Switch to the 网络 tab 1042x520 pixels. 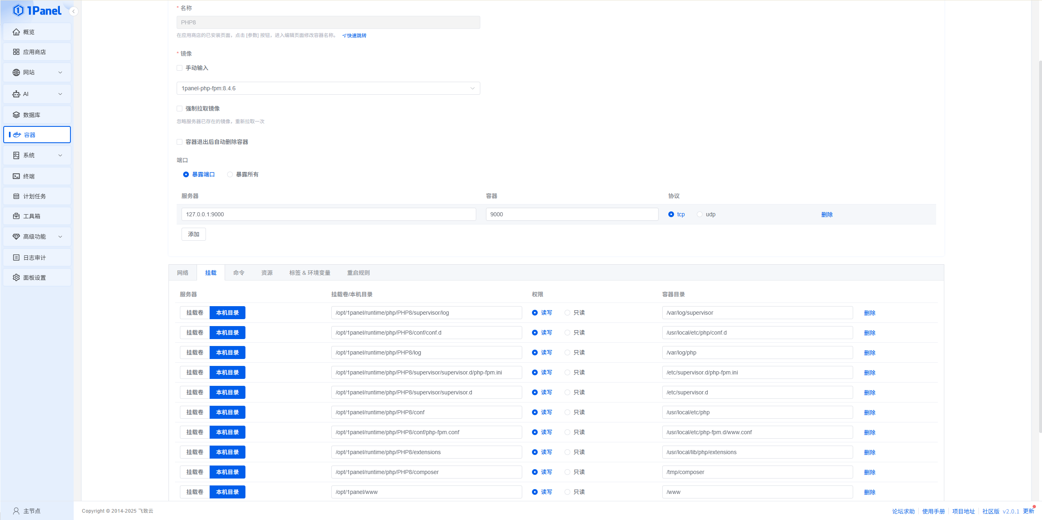tap(183, 273)
